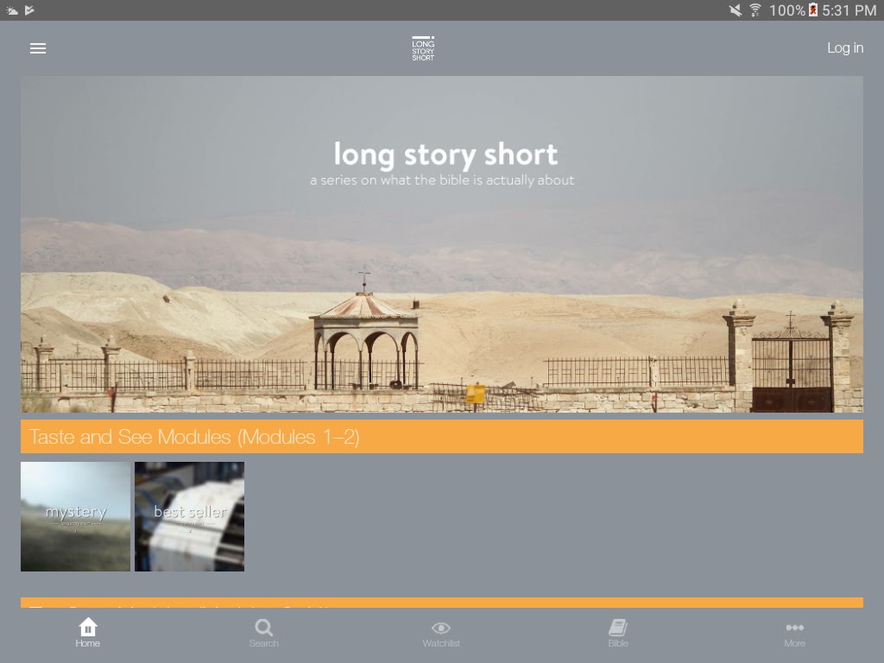Open the best seller module thumbnail
This screenshot has width=884, height=663.
click(189, 516)
